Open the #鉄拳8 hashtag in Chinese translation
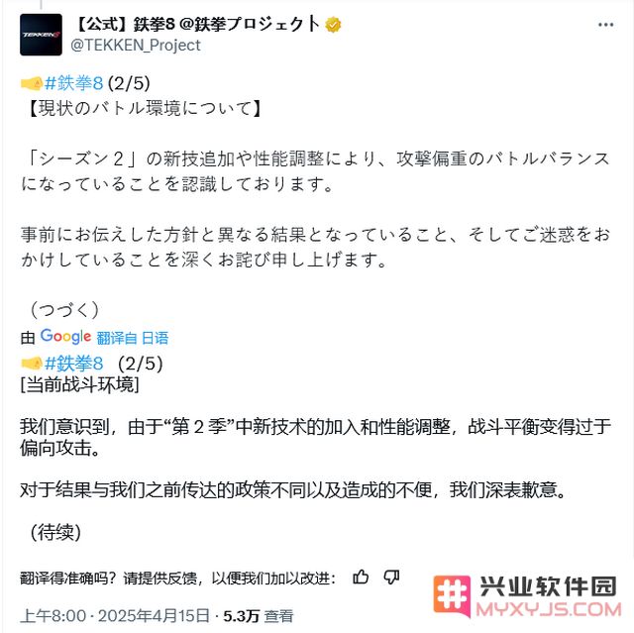Screen dimensions: 634x633 (x=74, y=364)
